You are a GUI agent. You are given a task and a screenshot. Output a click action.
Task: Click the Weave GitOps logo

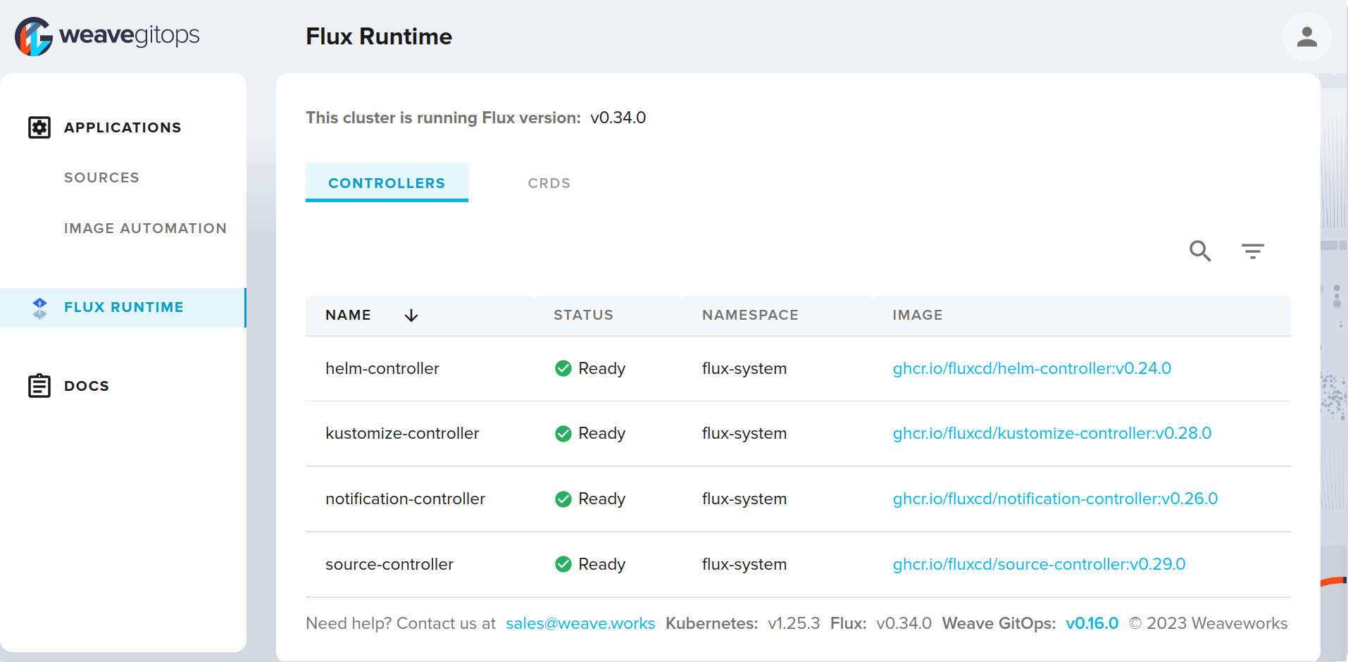[107, 36]
